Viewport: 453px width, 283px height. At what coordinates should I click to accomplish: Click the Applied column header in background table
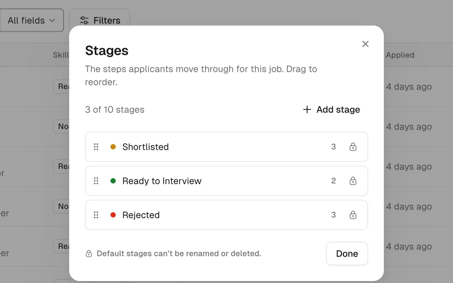pos(400,55)
